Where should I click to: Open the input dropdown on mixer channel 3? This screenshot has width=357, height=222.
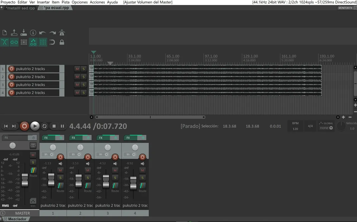coord(102,155)
